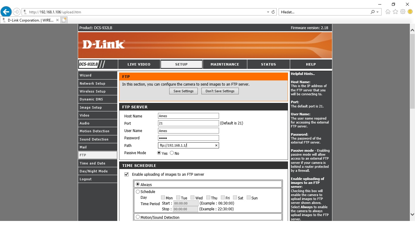Open Mail settings in the sidebar
The height and width of the screenshot is (227, 415).
tap(98, 147)
